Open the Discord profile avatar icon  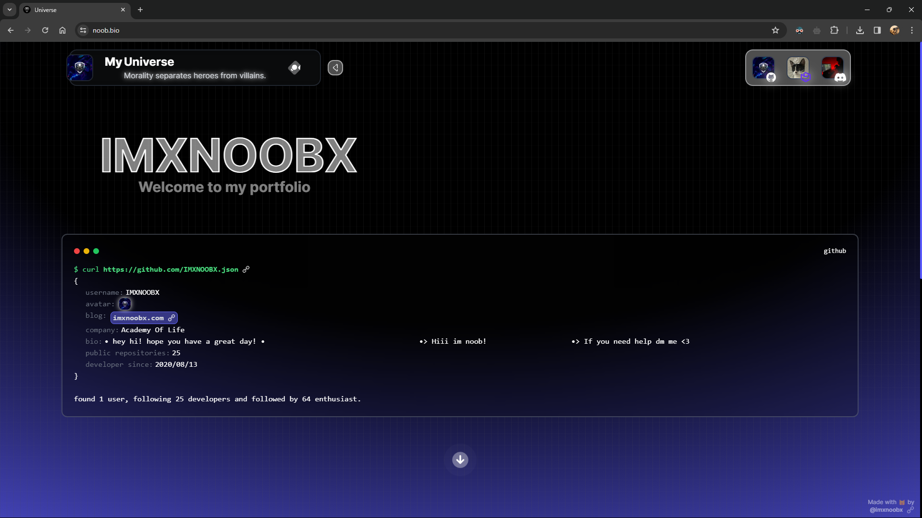point(833,68)
